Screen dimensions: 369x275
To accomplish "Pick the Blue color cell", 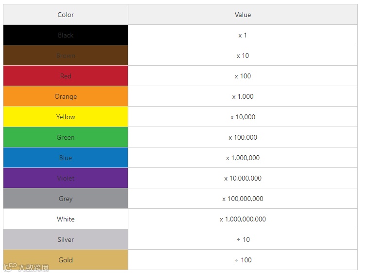I will coord(66,158).
